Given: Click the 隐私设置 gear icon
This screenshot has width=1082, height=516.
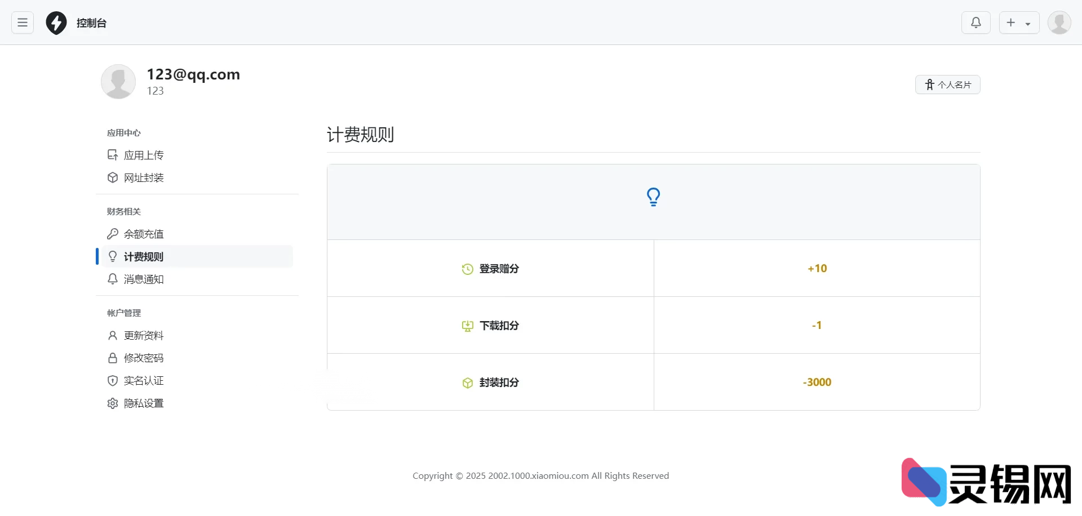Looking at the screenshot, I should tap(113, 403).
